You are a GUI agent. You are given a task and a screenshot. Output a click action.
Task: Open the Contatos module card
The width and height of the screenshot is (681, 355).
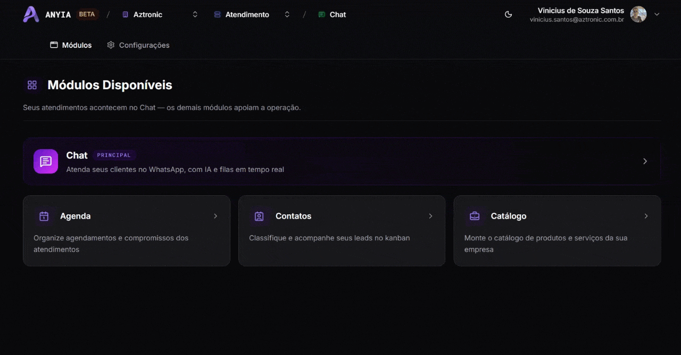tap(342, 231)
